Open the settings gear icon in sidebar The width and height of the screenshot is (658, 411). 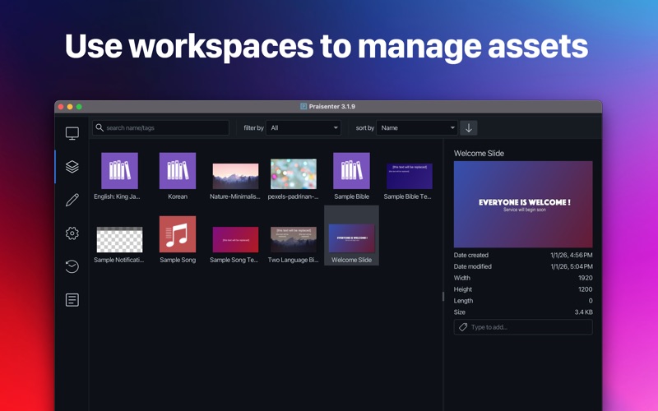pos(72,233)
